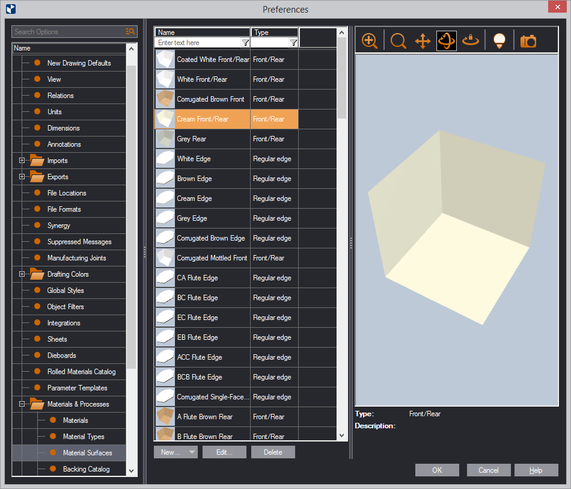The image size is (571, 489).
Task: Click the Zoom magnifier tool in preview
Action: 398,40
